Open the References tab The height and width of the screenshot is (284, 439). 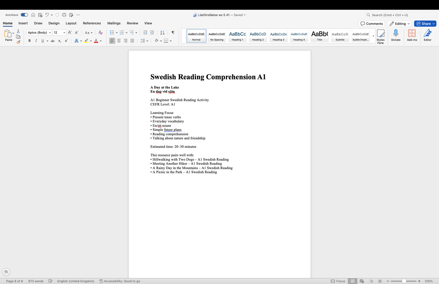[x=92, y=23]
